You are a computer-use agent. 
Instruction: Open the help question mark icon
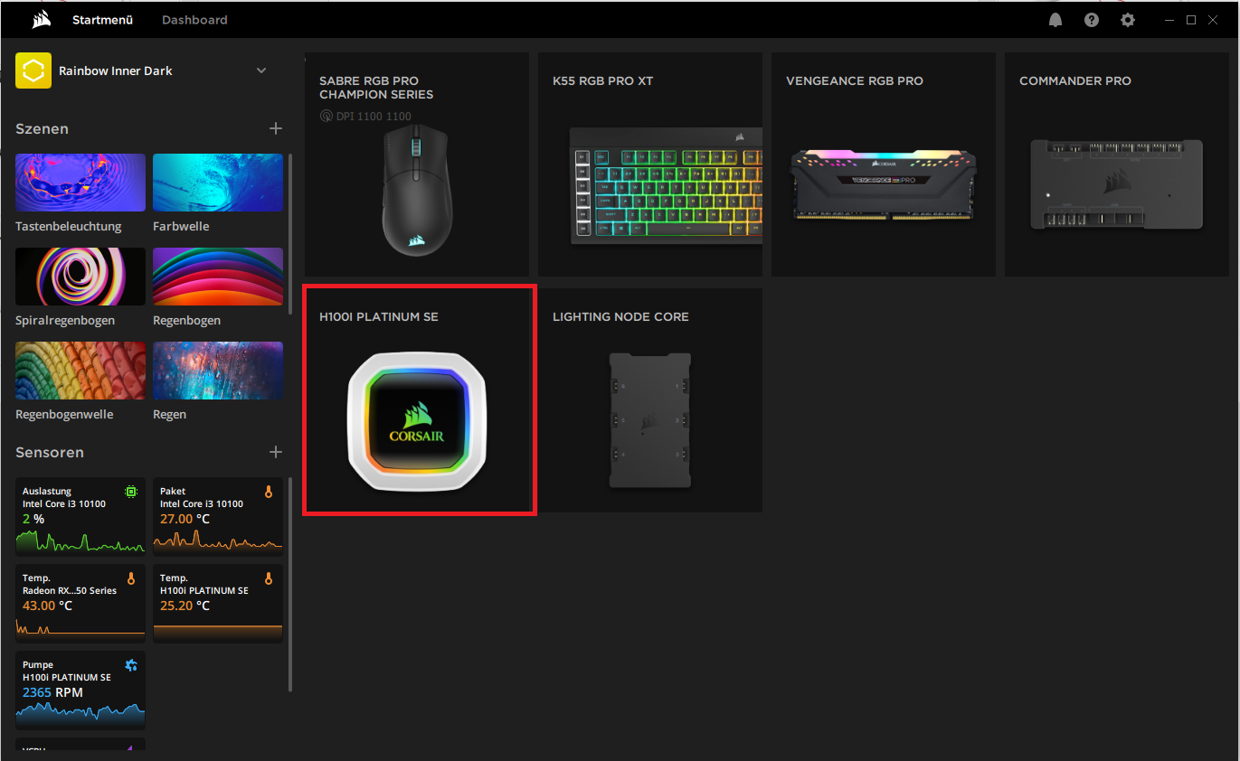1092,20
